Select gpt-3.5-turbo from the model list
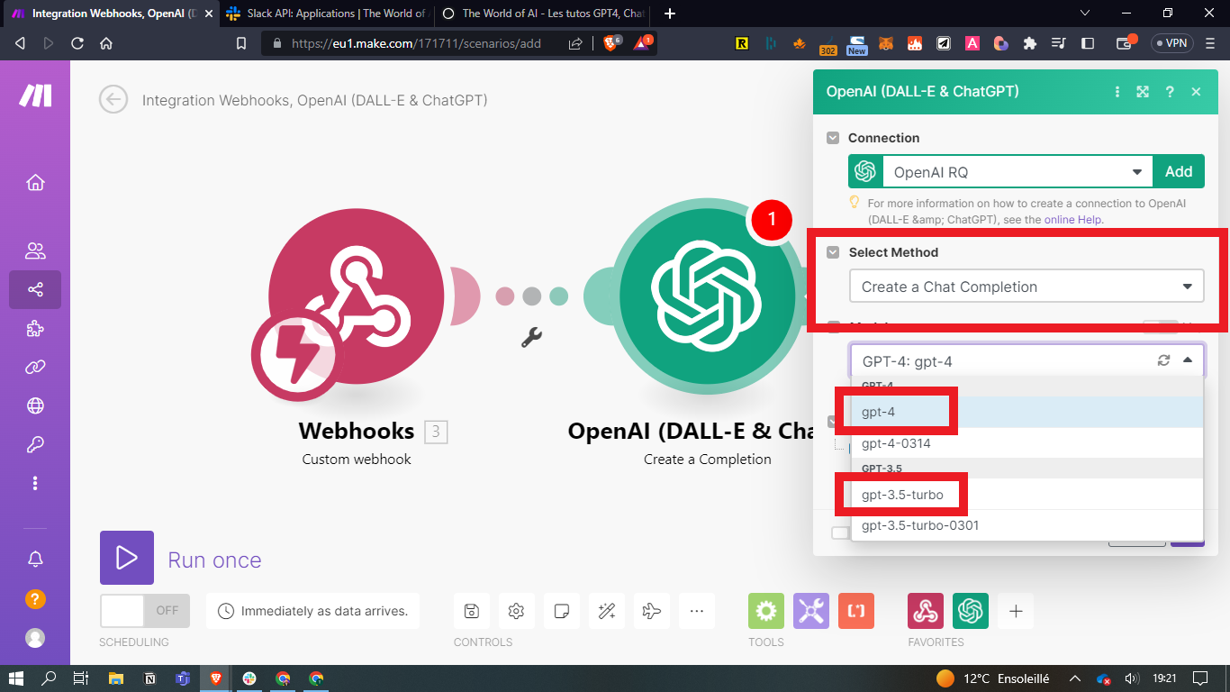Image resolution: width=1230 pixels, height=692 pixels. pos(903,495)
